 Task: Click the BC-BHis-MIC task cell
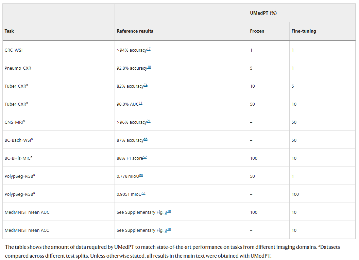click(20, 158)
